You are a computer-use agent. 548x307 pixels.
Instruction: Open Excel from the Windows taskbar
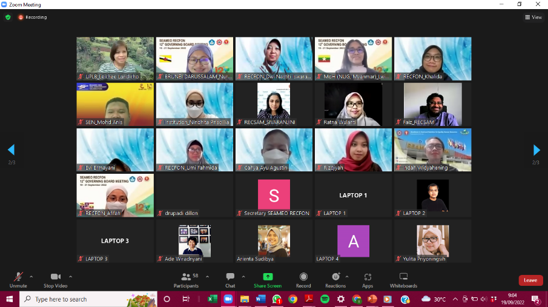[213, 299]
